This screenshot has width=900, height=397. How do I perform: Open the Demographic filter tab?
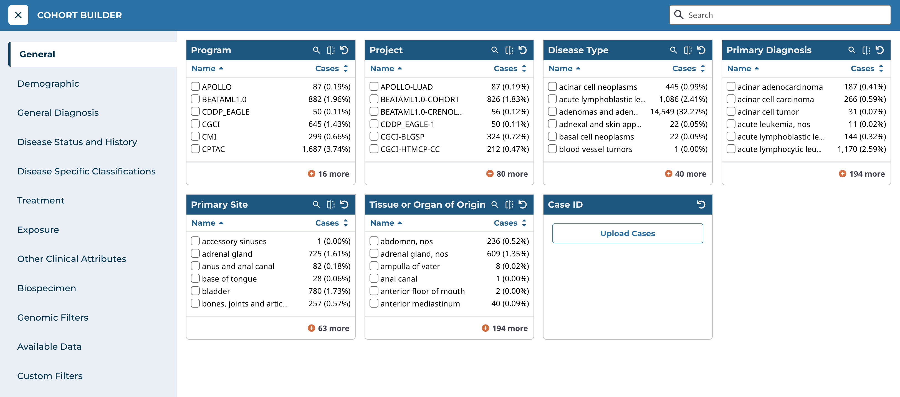48,84
